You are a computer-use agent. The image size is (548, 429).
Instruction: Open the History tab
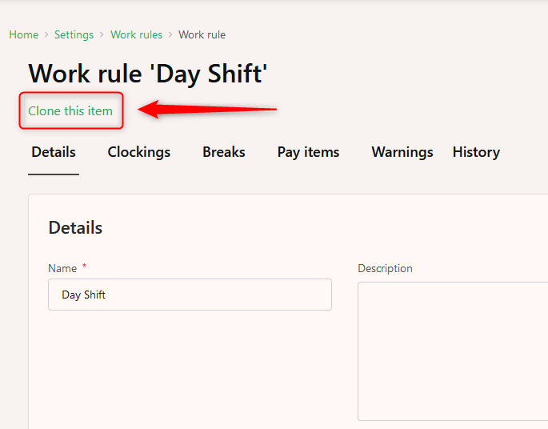[476, 152]
